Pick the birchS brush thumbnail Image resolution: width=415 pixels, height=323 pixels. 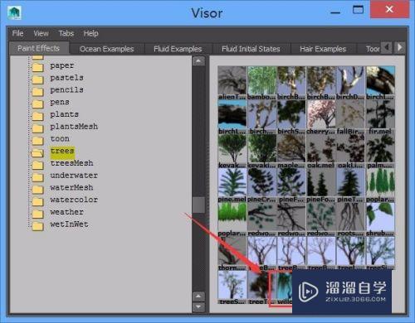(x=291, y=114)
